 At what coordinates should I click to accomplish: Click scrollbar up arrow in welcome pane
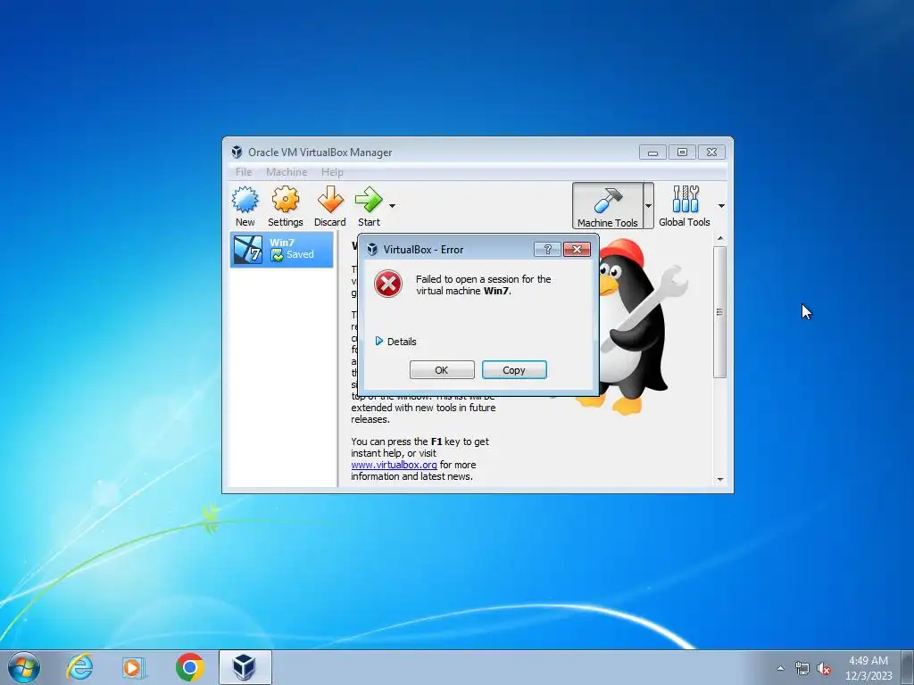(x=720, y=238)
